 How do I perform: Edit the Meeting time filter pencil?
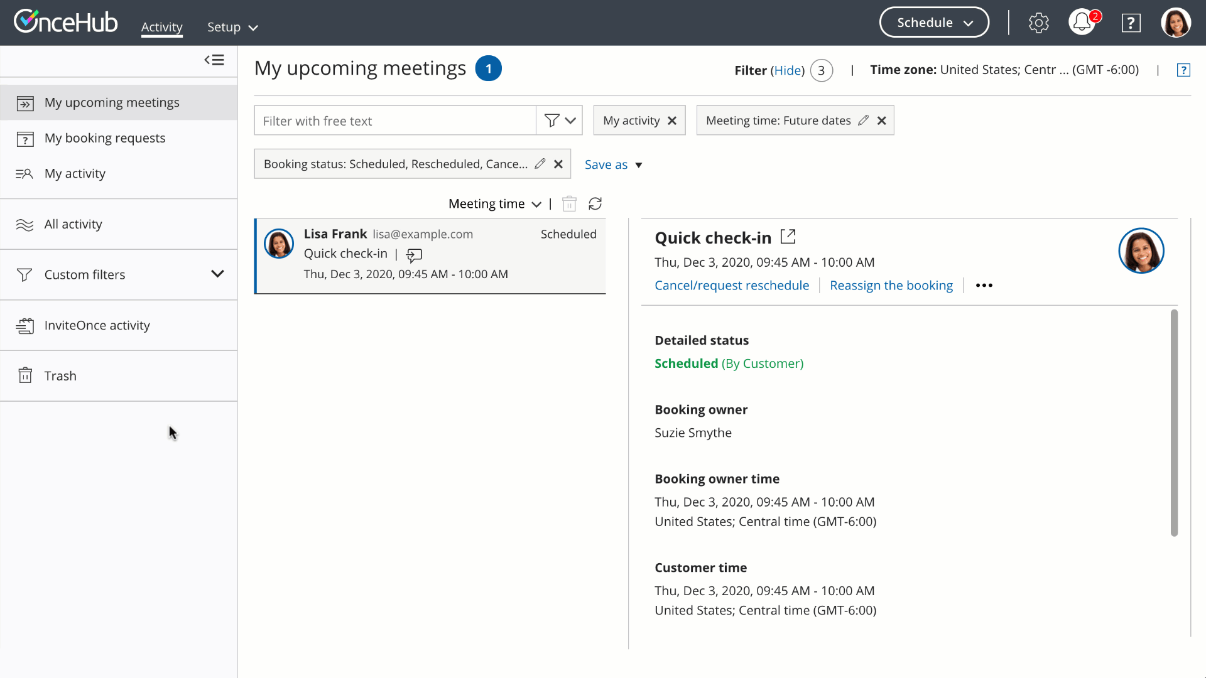[864, 120]
